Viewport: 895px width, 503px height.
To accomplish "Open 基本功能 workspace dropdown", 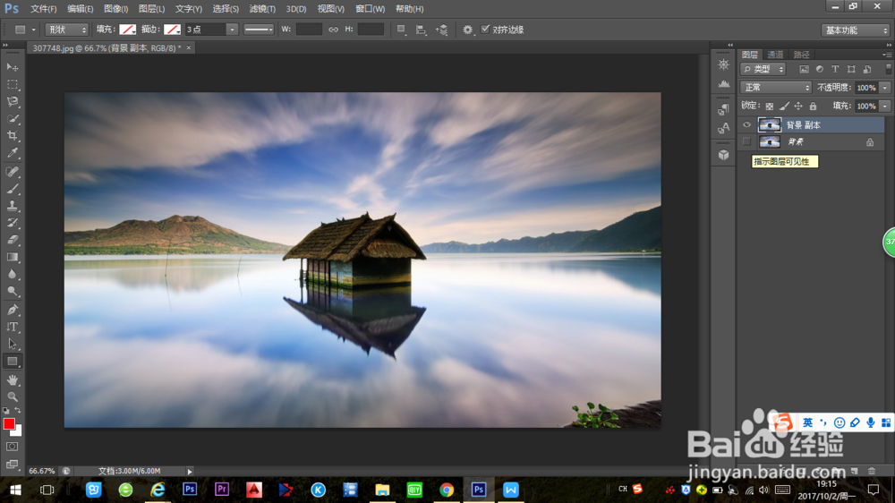I will coord(856,30).
